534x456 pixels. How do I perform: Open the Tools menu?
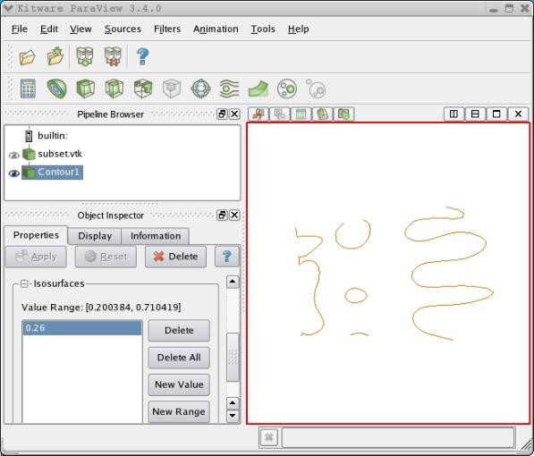click(x=263, y=29)
